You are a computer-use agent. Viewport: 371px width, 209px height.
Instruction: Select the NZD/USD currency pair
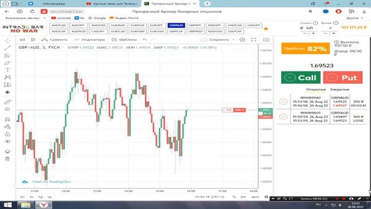tap(215, 31)
